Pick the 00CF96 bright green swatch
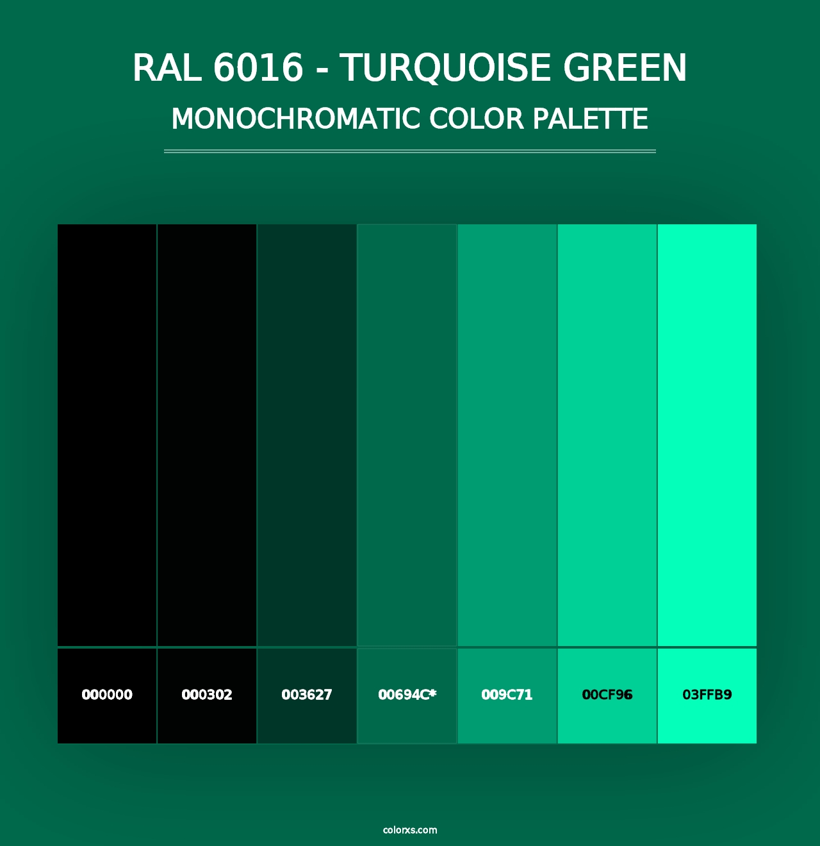The height and width of the screenshot is (846, 820). pyautogui.click(x=607, y=435)
